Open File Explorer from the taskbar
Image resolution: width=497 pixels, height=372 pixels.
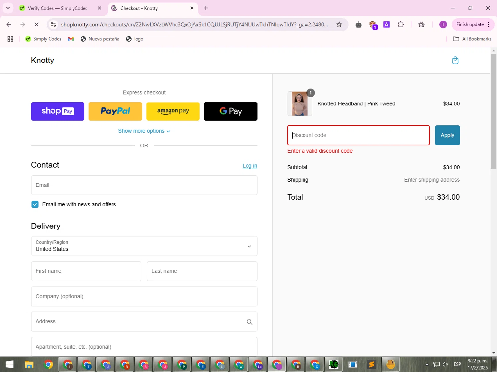[29, 364]
